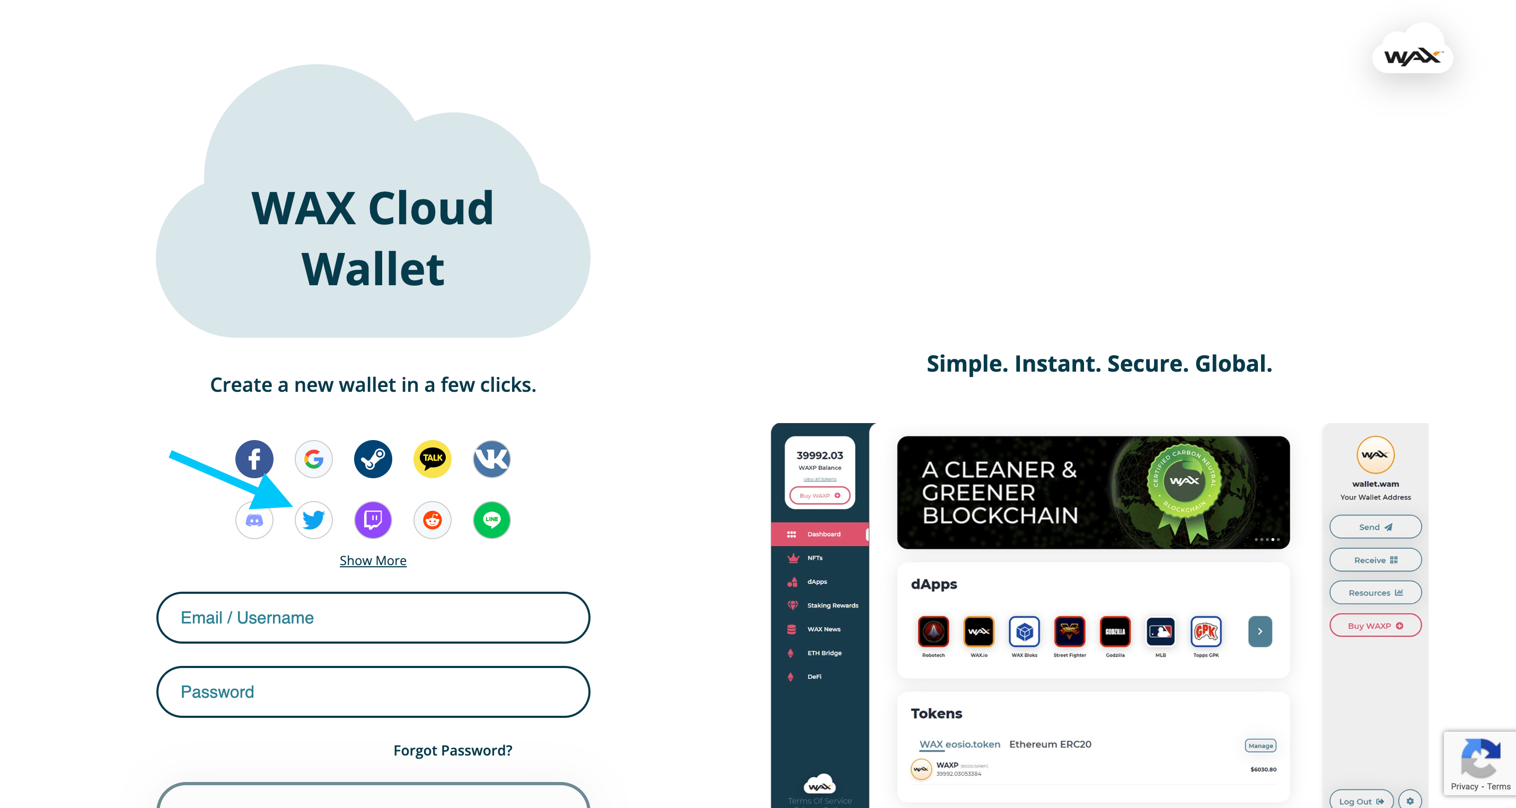The height and width of the screenshot is (808, 1516).
Task: Click the KakaoTalk login icon
Action: pos(432,459)
